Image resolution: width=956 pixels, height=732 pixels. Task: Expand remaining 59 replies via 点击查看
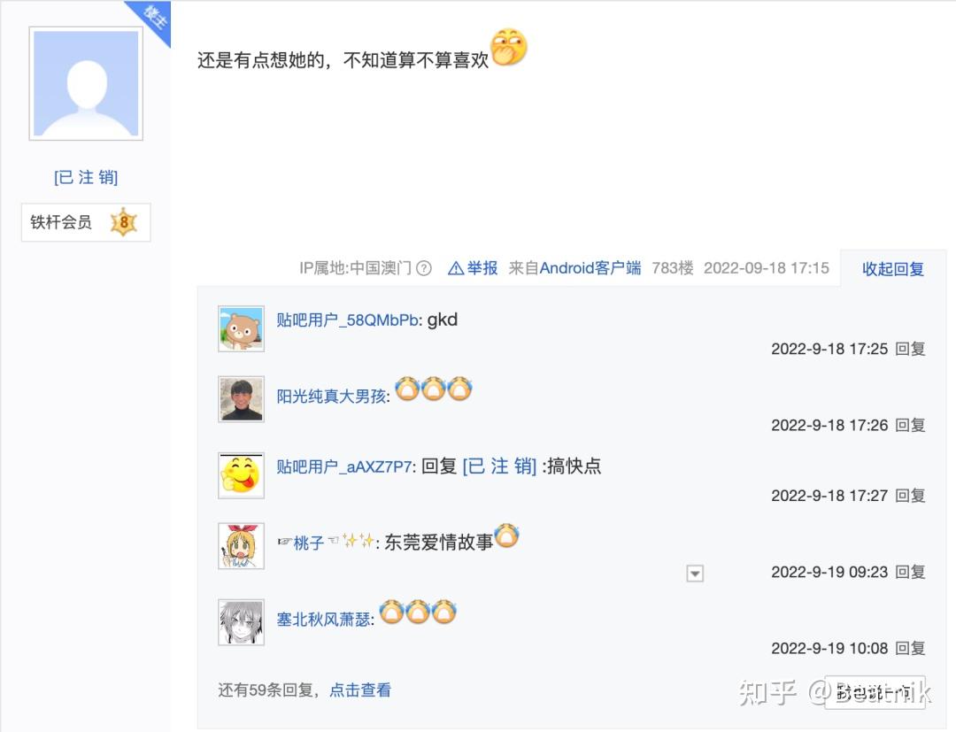point(359,690)
